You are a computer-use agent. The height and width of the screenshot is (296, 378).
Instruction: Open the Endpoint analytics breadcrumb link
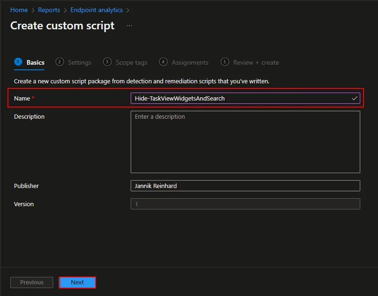pos(97,10)
